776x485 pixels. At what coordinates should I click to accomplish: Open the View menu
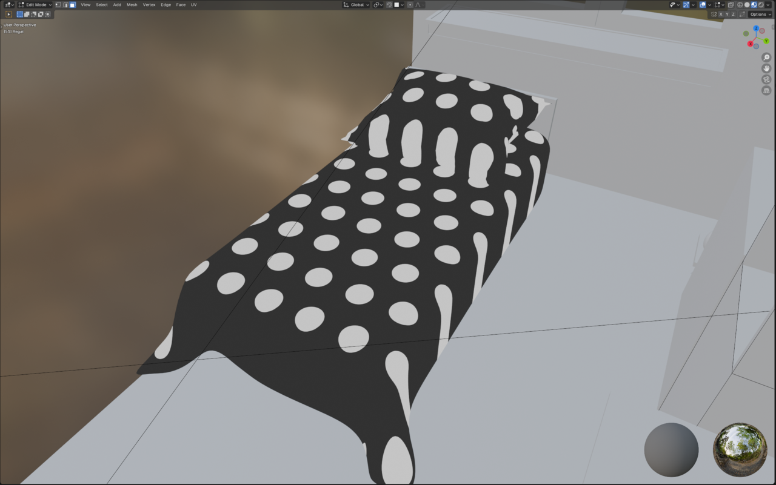click(x=85, y=5)
